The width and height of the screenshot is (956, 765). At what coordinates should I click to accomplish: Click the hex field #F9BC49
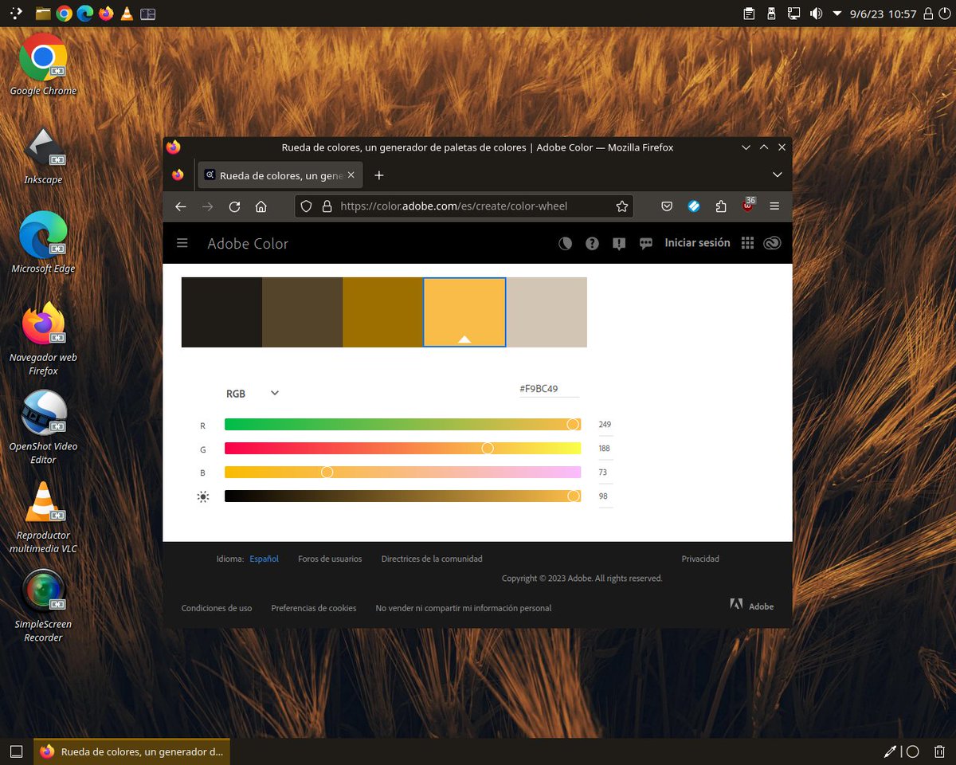pos(549,389)
